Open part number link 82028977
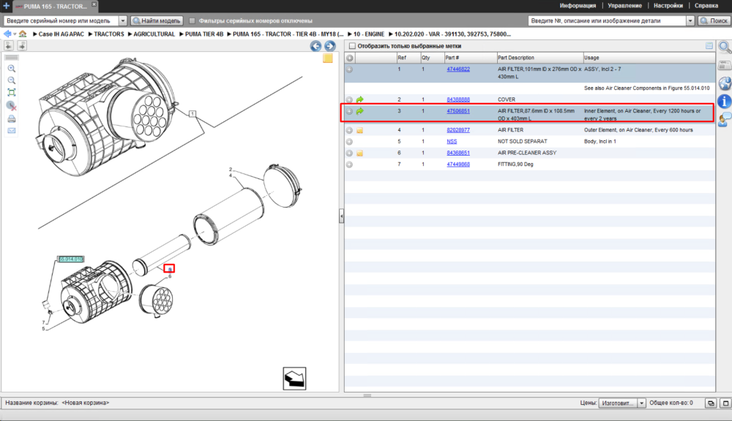This screenshot has width=732, height=421. point(458,130)
